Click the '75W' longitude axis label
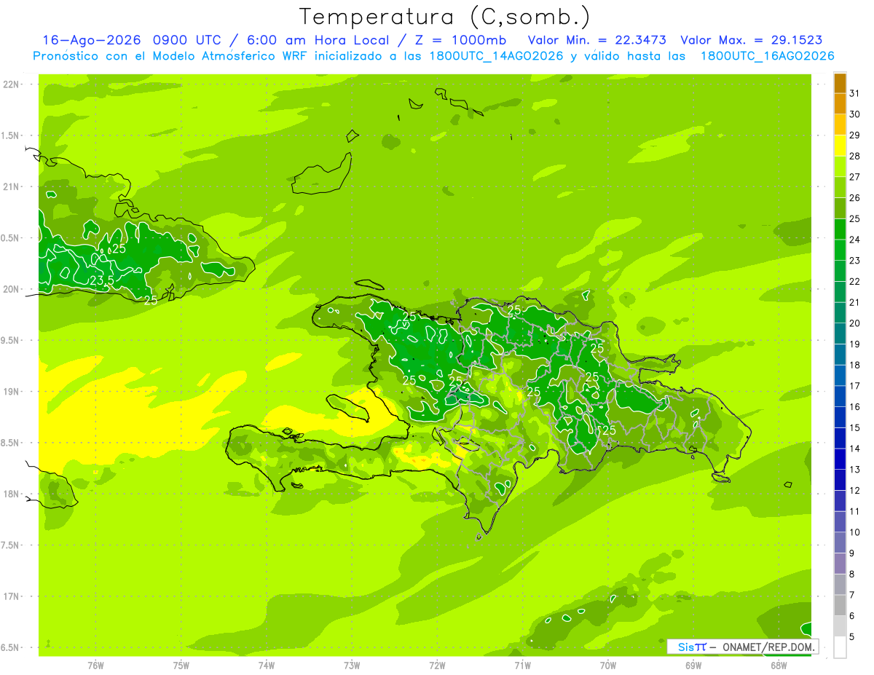 181,666
